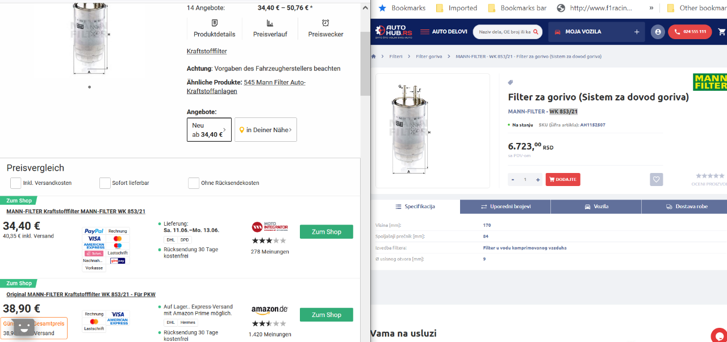Open Produktdetails for the filter
Screen dimensions: 727x342
[214, 28]
